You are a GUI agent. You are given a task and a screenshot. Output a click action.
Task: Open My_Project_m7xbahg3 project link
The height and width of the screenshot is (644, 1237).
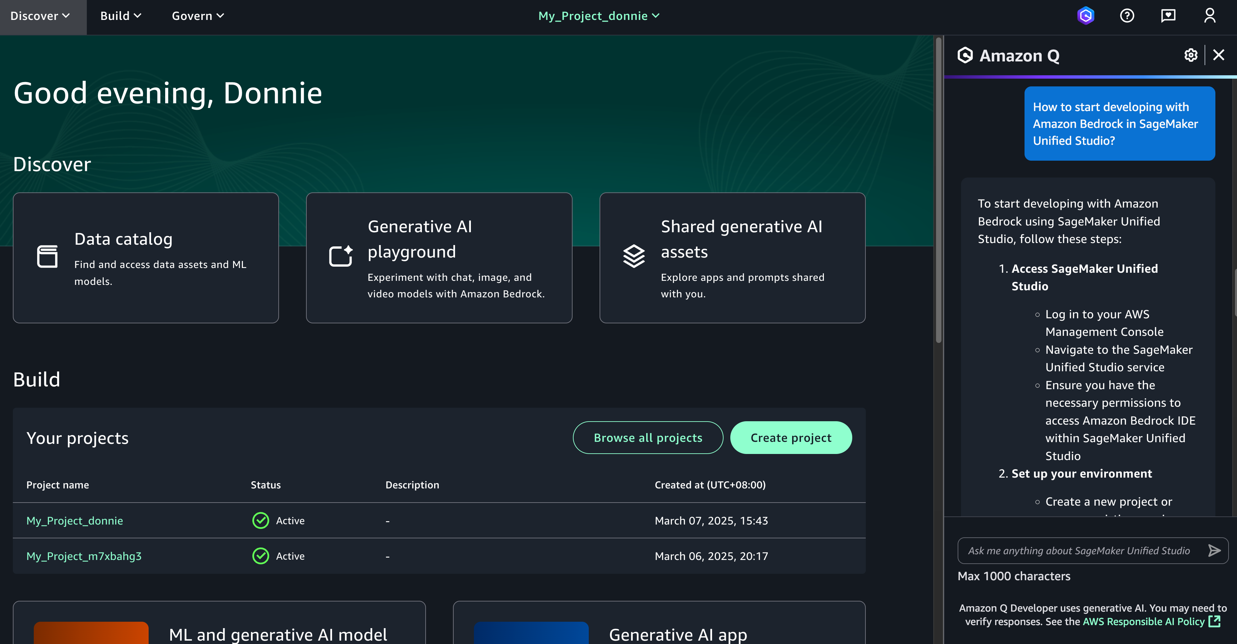tap(83, 556)
